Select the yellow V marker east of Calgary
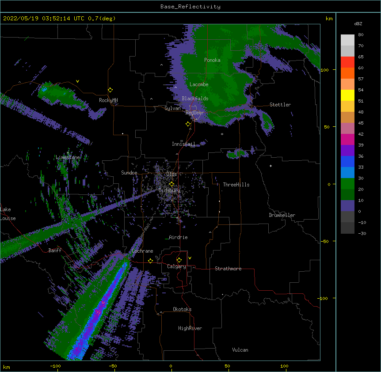Screen dimensions: 381x372 click(190, 258)
